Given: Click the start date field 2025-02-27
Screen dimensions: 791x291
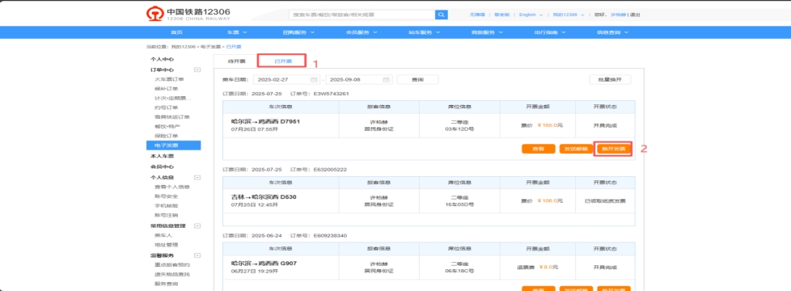Looking at the screenshot, I should click(286, 80).
